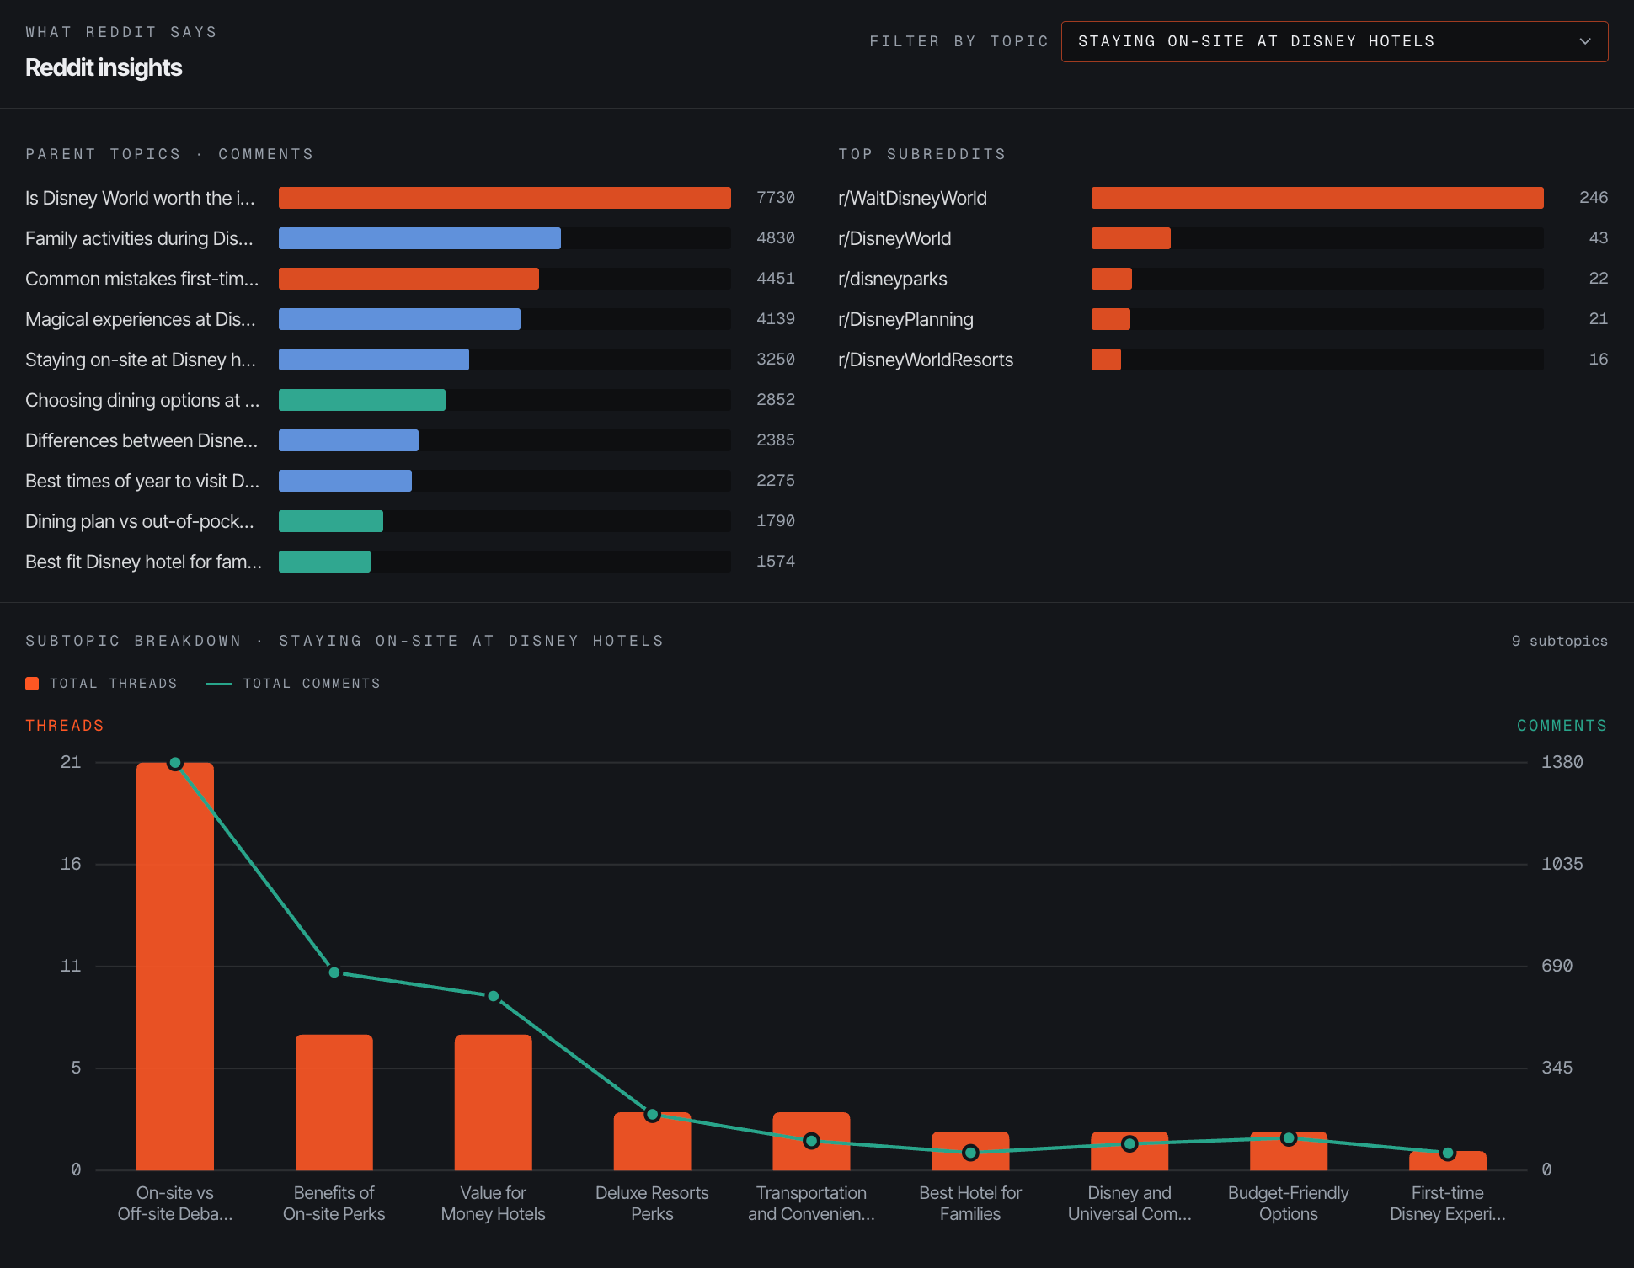This screenshot has width=1634, height=1268.
Task: Click the Total Comments legend label
Action: pos(312,684)
